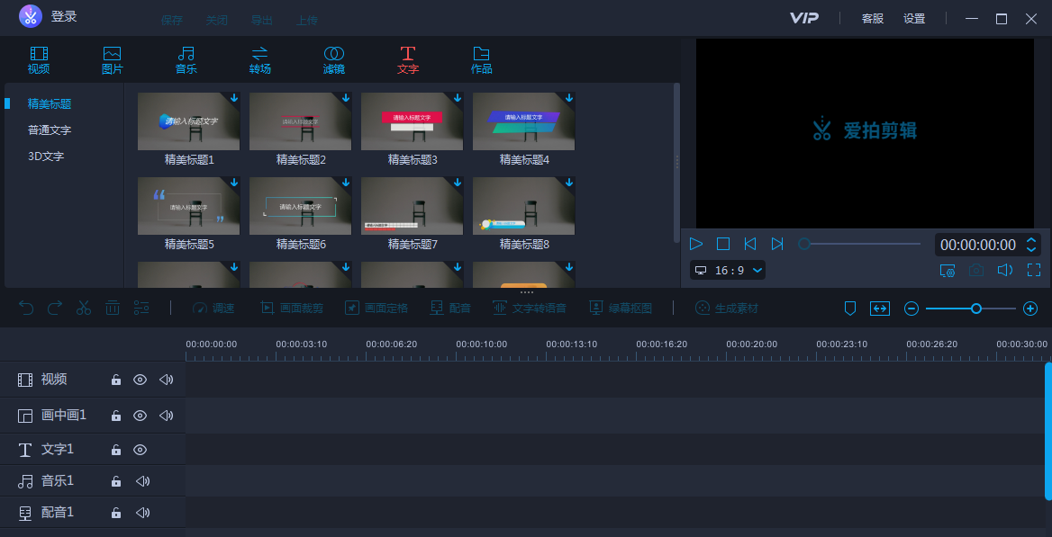This screenshot has height=537, width=1052.
Task: Hide the 视频 track using the eye icon
Action: 141,380
